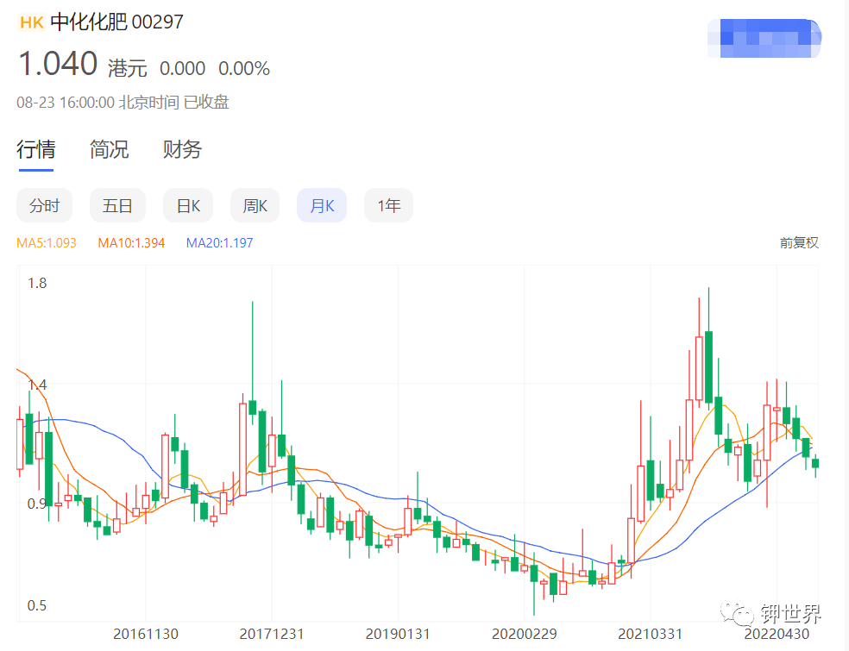Click the MA20:1.197 indicator label
This screenshot has width=849, height=651.
pos(219,243)
